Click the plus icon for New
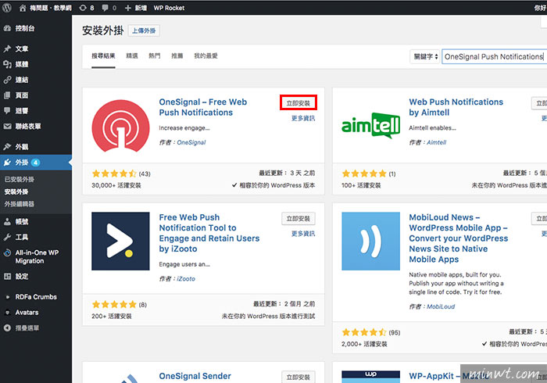The image size is (547, 383). [x=127, y=8]
